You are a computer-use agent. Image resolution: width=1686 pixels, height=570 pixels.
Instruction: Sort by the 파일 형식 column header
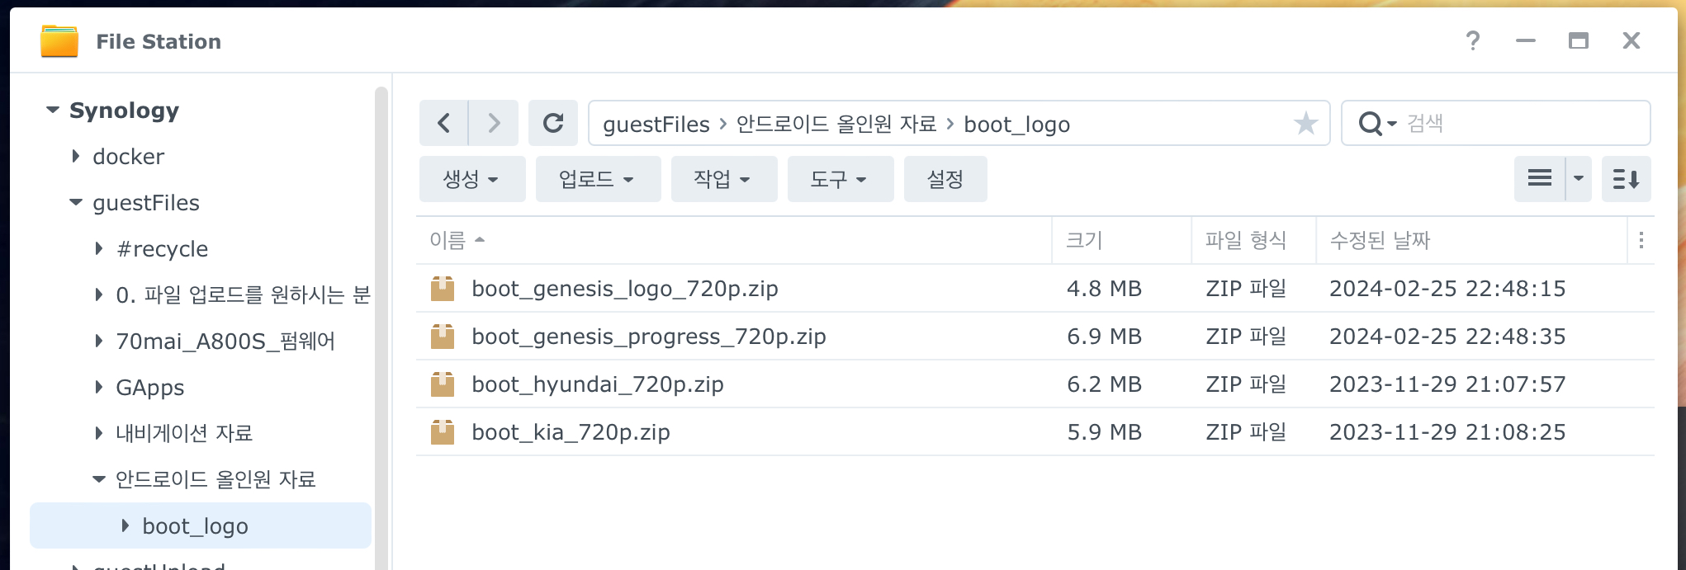(x=1253, y=240)
